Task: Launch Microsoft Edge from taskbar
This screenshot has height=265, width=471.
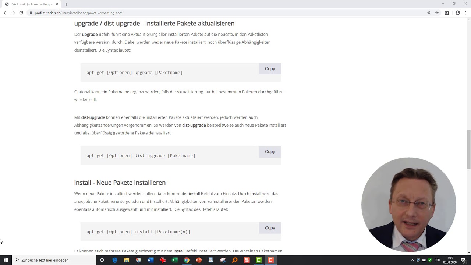Action: tap(114, 260)
